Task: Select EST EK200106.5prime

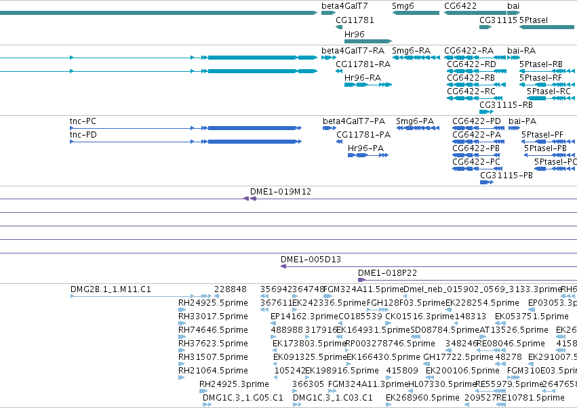Action: point(429,378)
